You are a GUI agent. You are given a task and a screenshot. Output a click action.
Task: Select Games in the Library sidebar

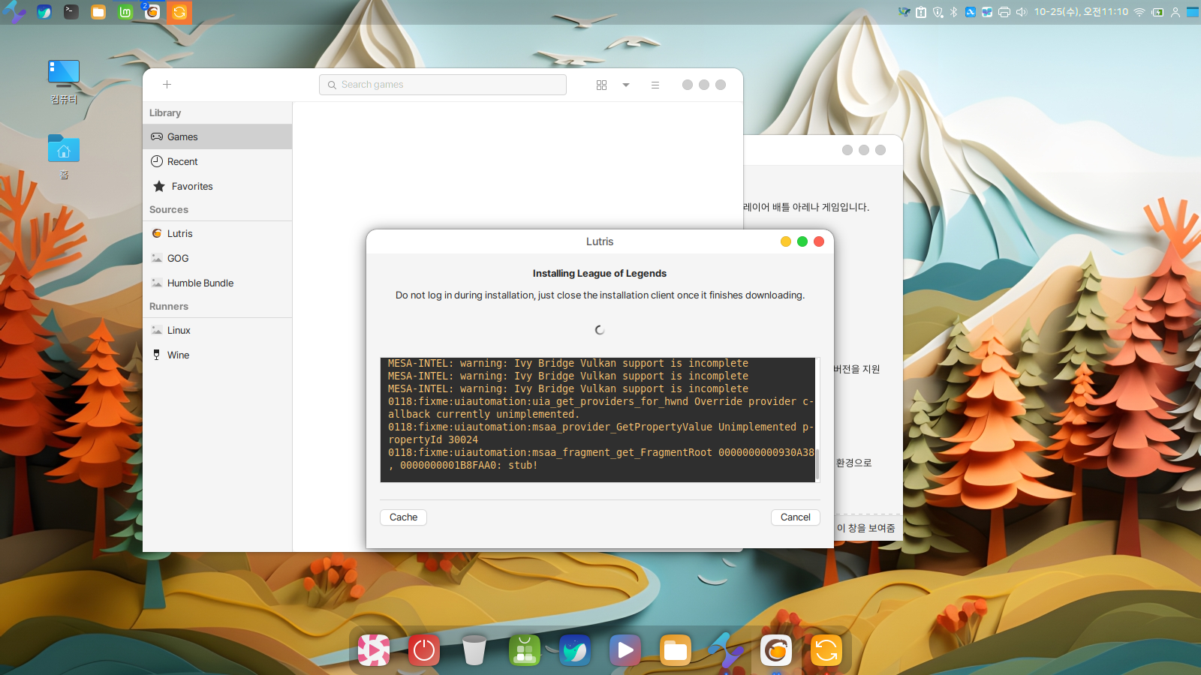182,137
